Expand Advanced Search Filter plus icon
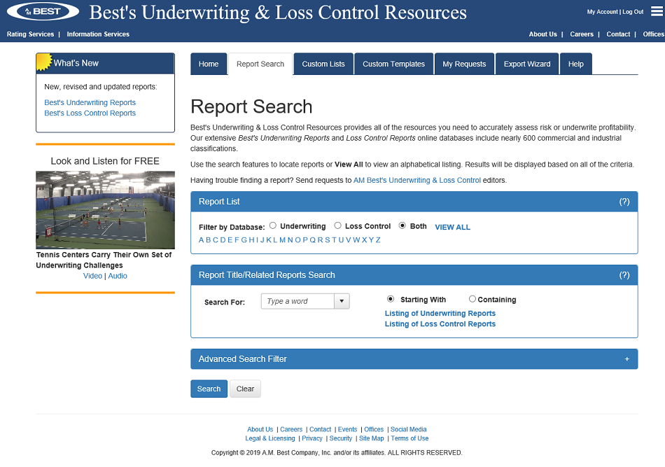 click(x=626, y=359)
